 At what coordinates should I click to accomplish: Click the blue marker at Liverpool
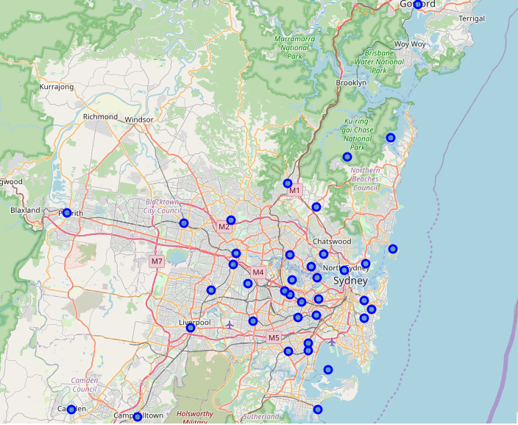pos(191,328)
